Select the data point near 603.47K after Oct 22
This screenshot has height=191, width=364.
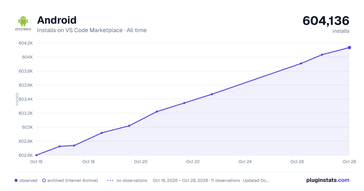tap(212, 94)
